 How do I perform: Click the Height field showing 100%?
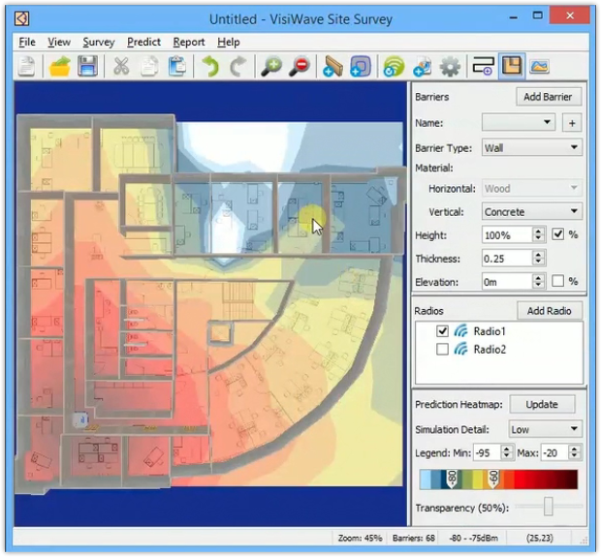507,234
